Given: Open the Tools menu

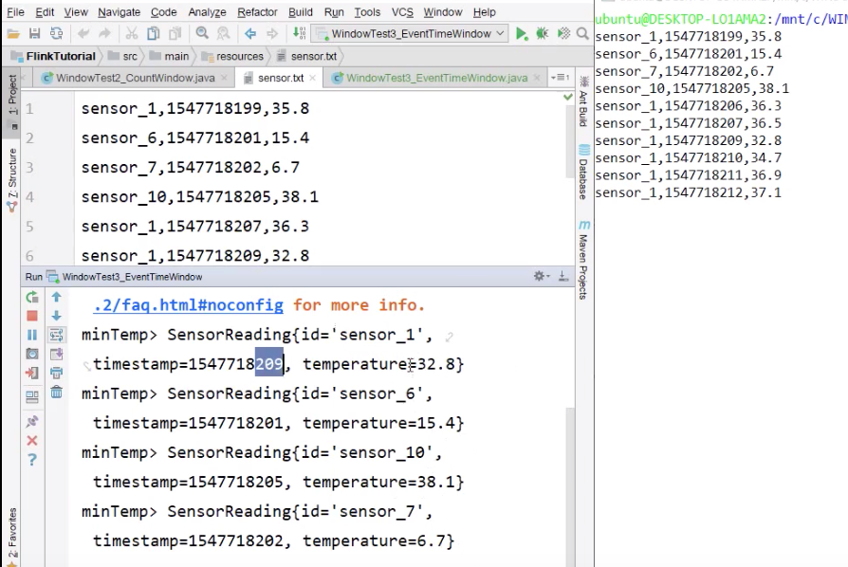Looking at the screenshot, I should (367, 12).
